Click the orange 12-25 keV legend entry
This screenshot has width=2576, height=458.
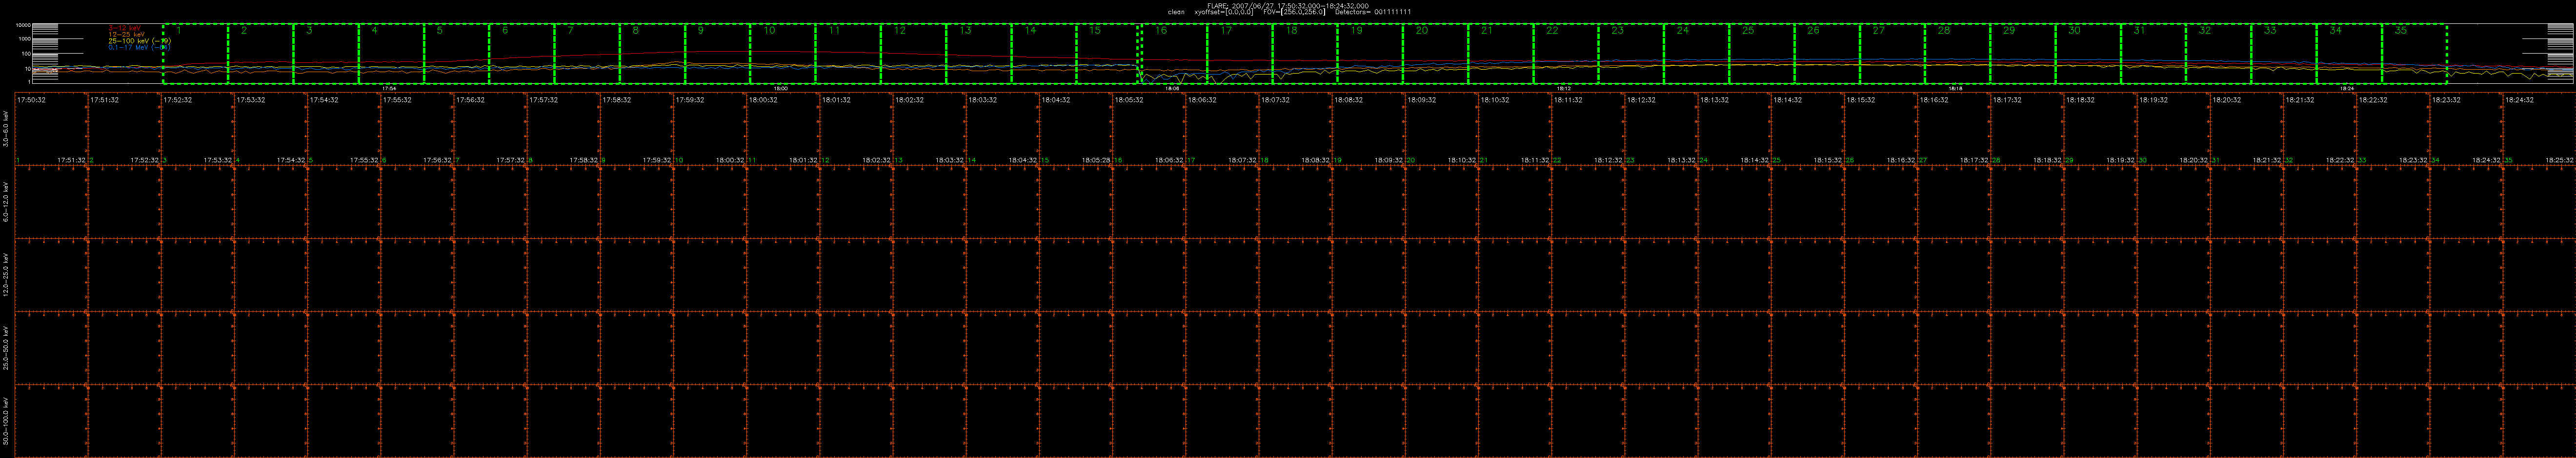tap(126, 34)
